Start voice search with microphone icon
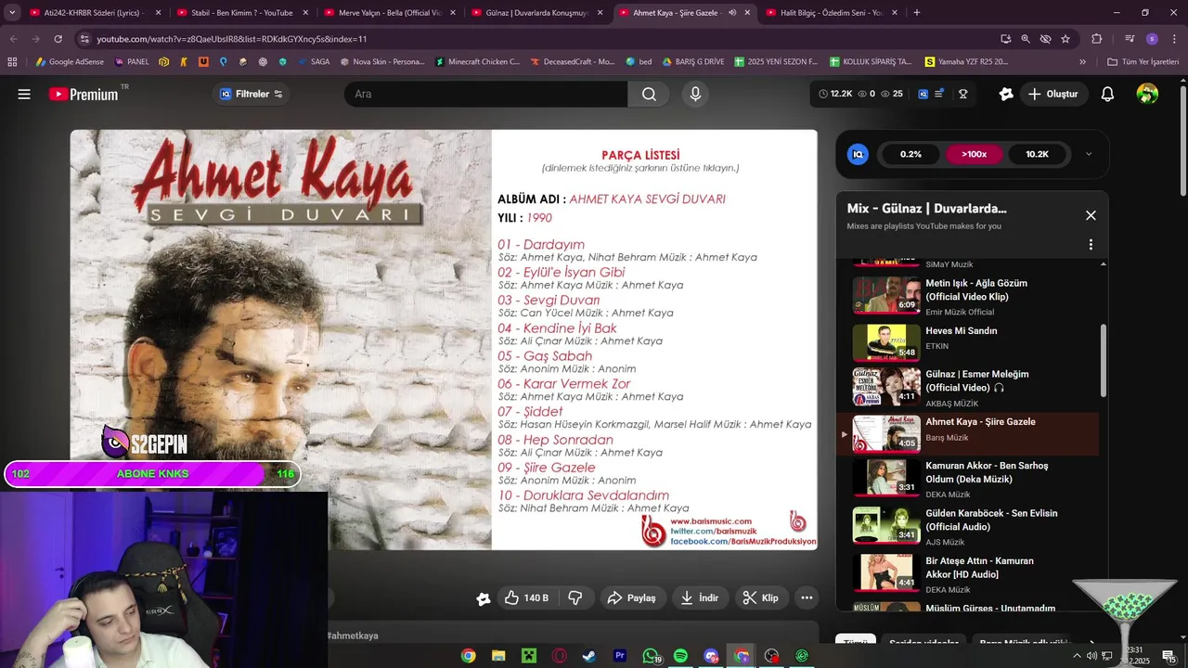1188x668 pixels. (x=695, y=94)
